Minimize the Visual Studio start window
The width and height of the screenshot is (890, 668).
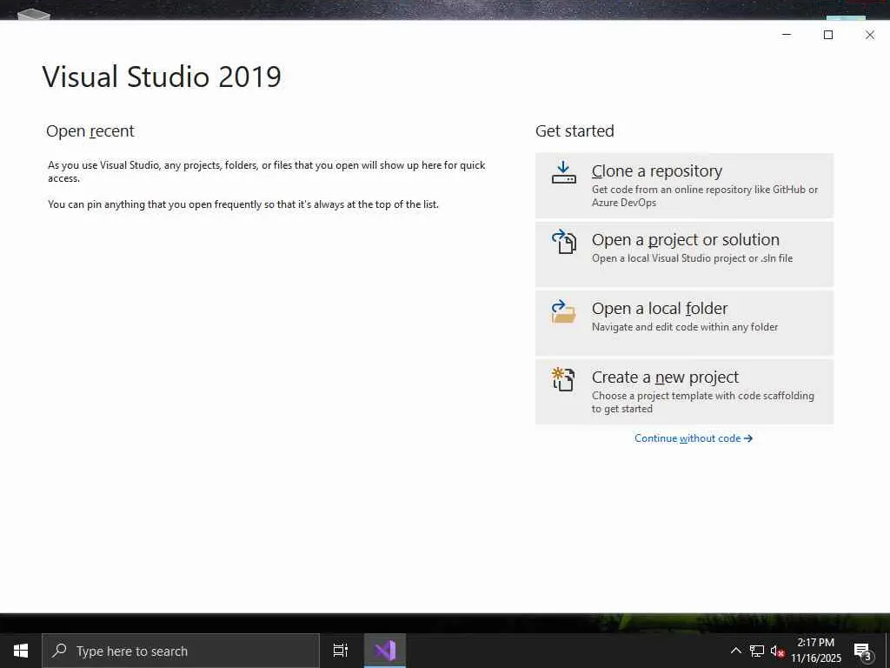pyautogui.click(x=787, y=35)
